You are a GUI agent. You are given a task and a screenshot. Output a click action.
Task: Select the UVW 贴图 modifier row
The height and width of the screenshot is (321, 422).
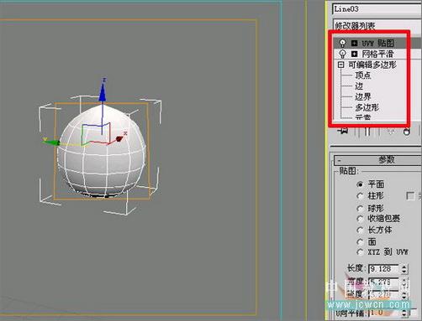tap(377, 43)
